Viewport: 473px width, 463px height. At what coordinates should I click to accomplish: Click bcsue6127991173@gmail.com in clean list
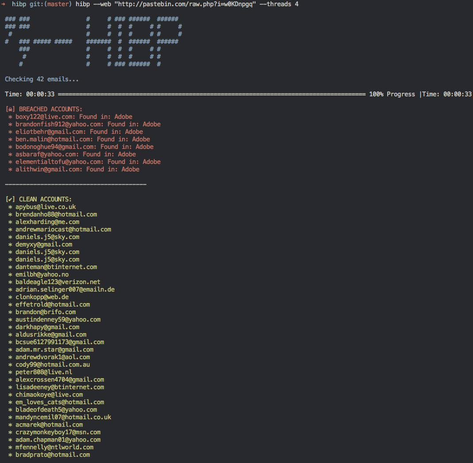pyautogui.click(x=60, y=343)
